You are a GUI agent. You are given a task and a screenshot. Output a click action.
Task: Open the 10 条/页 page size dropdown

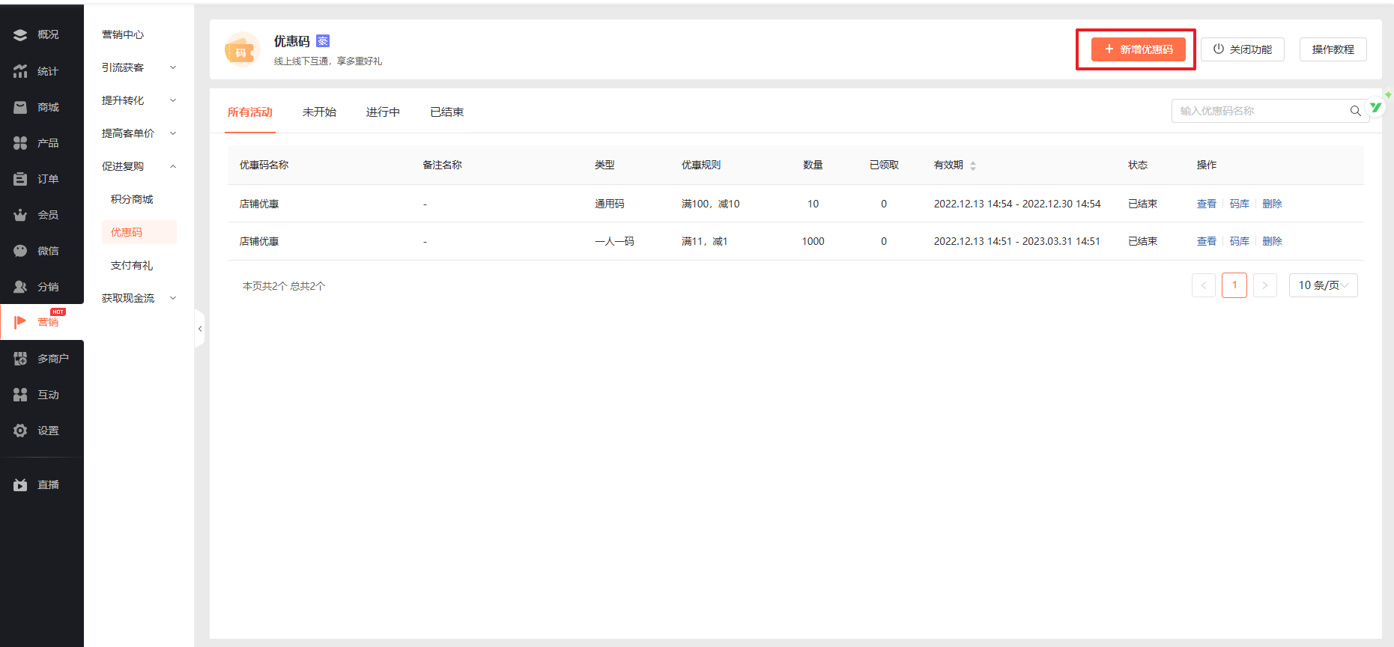click(1323, 285)
